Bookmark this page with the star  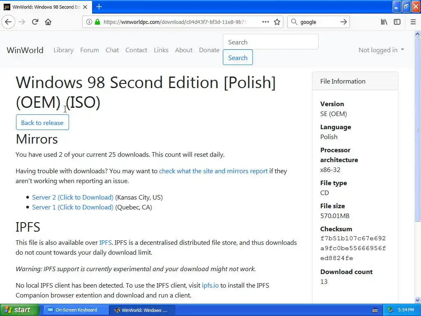click(x=277, y=22)
